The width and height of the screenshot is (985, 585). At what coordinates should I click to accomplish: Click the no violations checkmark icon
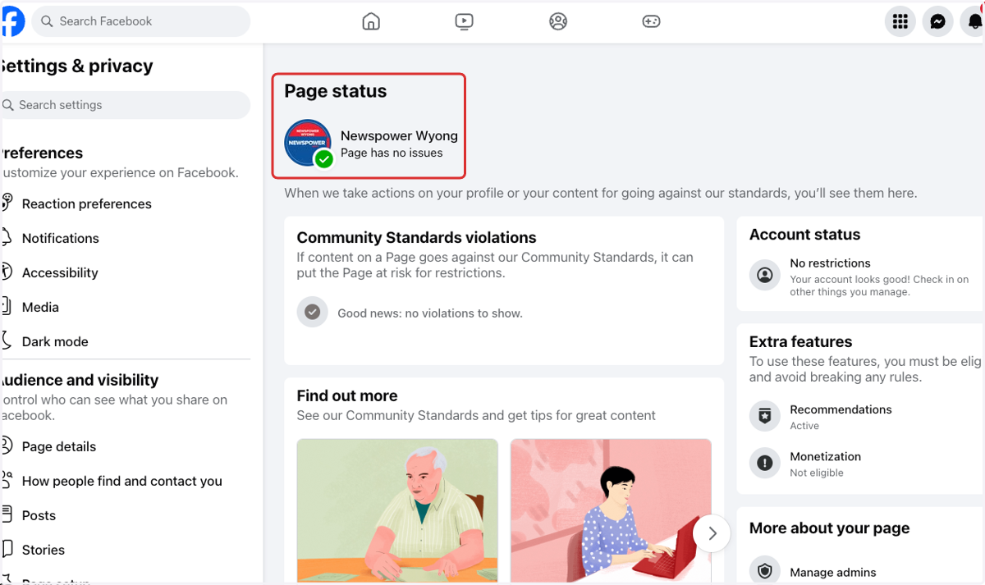pyautogui.click(x=312, y=312)
